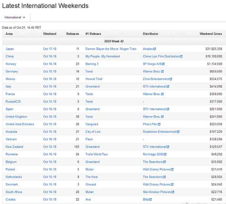Sort by the #1 Release column header
The height and width of the screenshot is (204, 226).
[x=93, y=34]
